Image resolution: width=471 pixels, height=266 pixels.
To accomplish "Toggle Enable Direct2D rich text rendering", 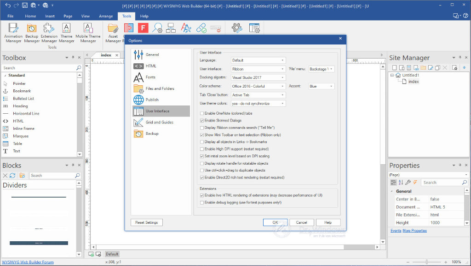I will (202, 177).
